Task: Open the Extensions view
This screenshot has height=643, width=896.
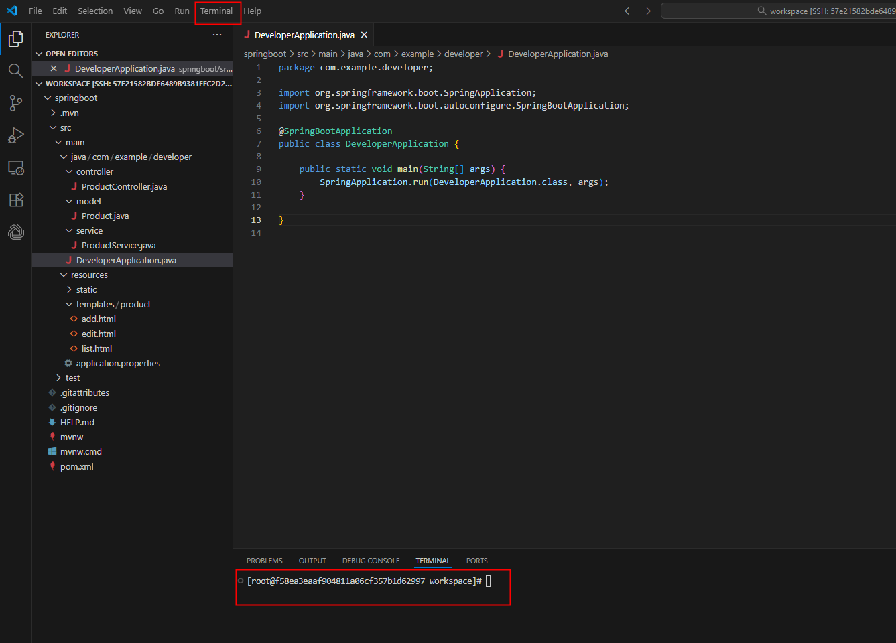Action: click(16, 200)
